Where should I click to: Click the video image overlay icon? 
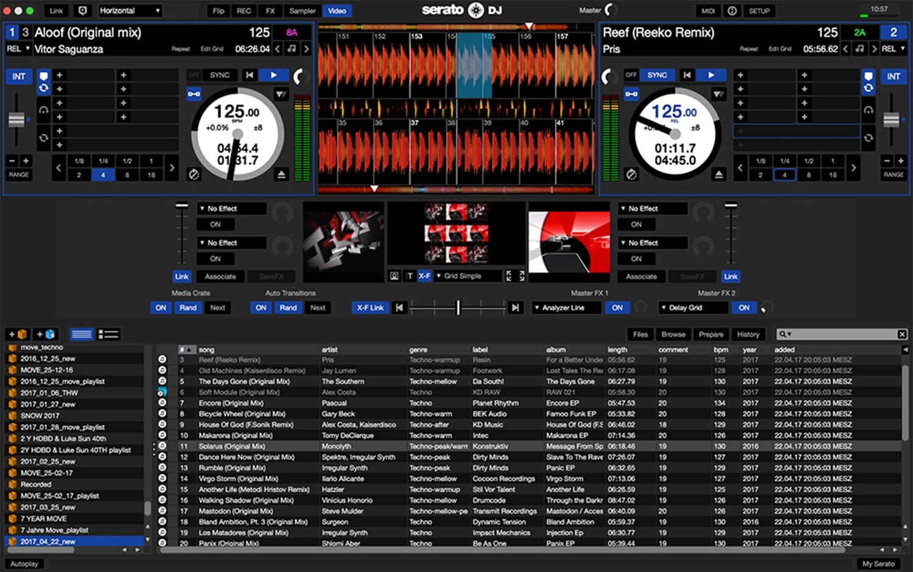click(x=394, y=276)
